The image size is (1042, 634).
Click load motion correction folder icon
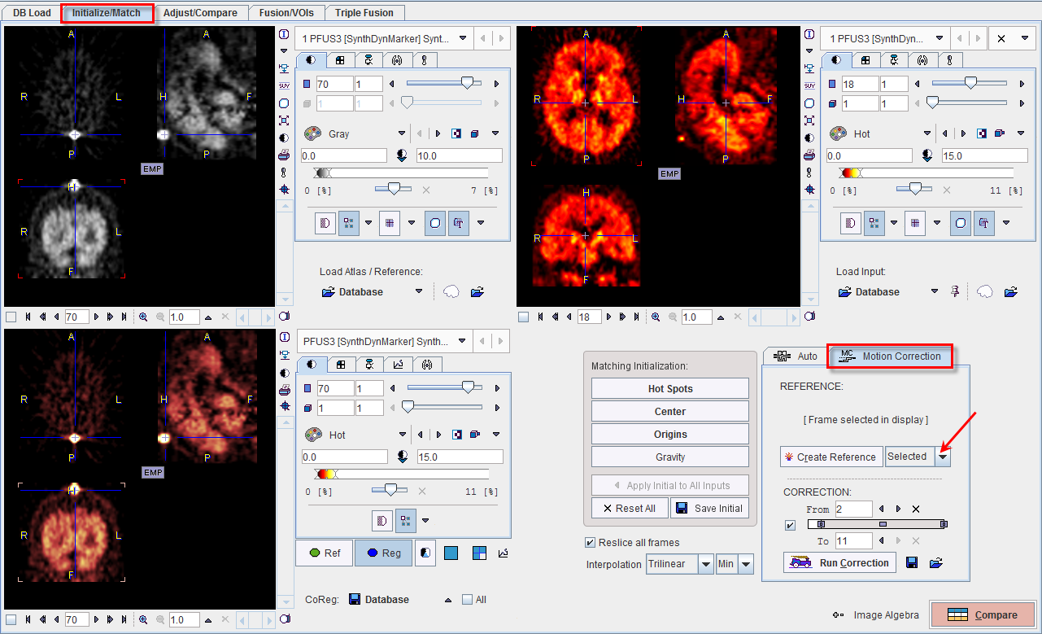pos(936,562)
